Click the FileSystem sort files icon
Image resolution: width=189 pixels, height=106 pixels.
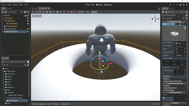click(x=28, y=65)
